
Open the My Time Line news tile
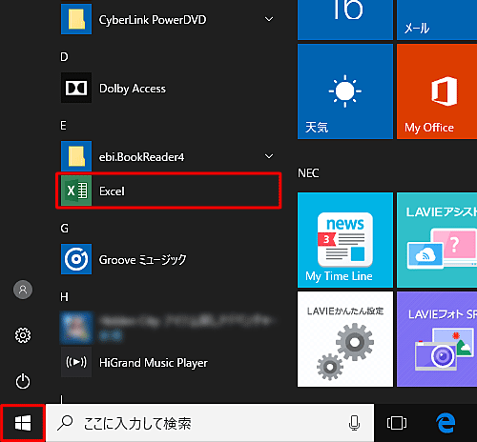[345, 240]
